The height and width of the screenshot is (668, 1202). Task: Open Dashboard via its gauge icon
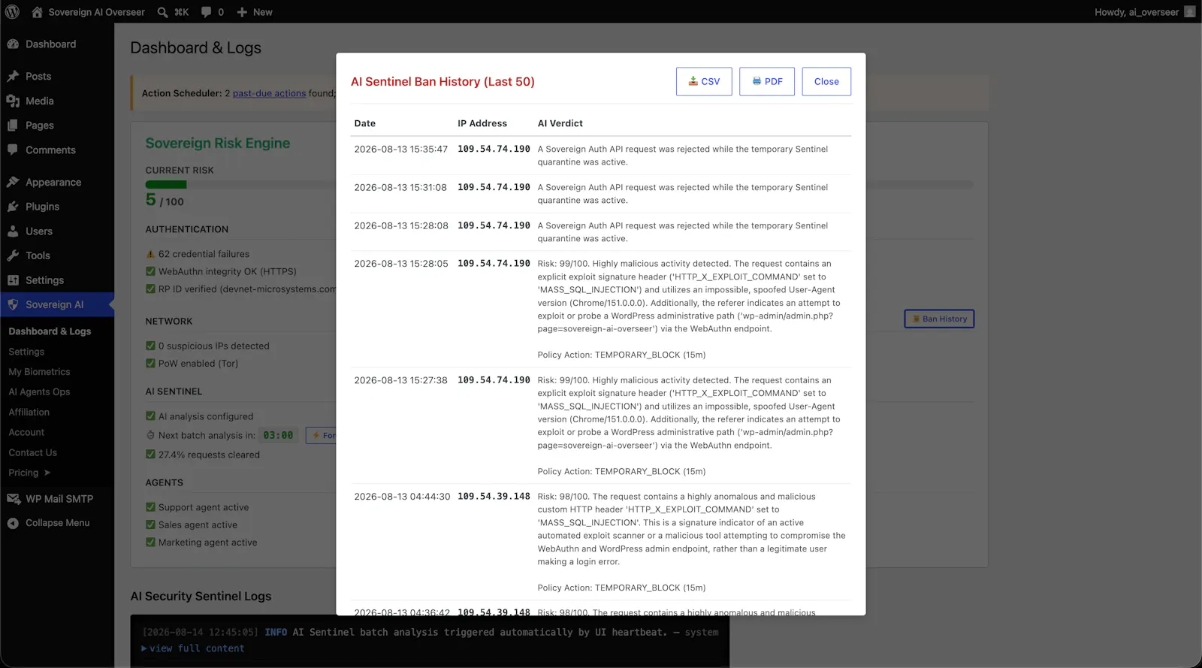13,44
